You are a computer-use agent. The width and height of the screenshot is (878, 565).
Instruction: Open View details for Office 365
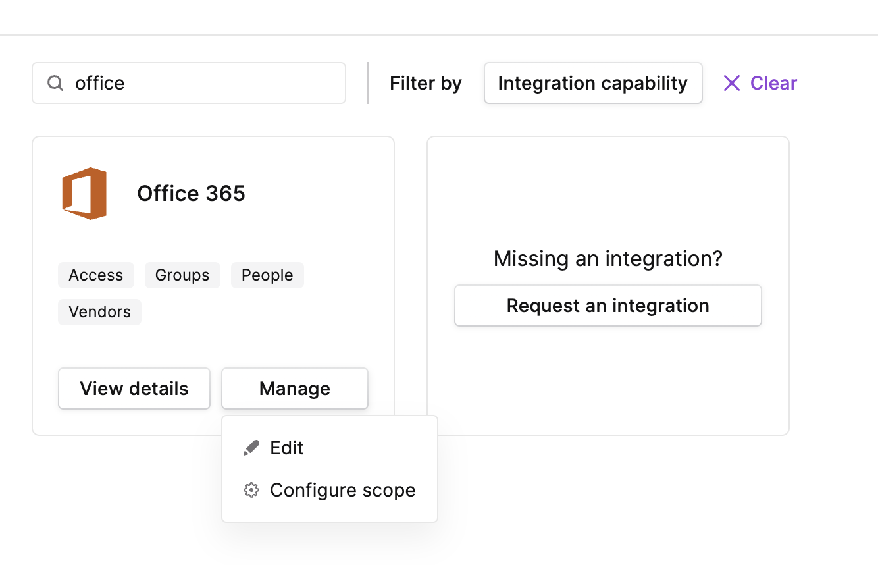point(134,389)
